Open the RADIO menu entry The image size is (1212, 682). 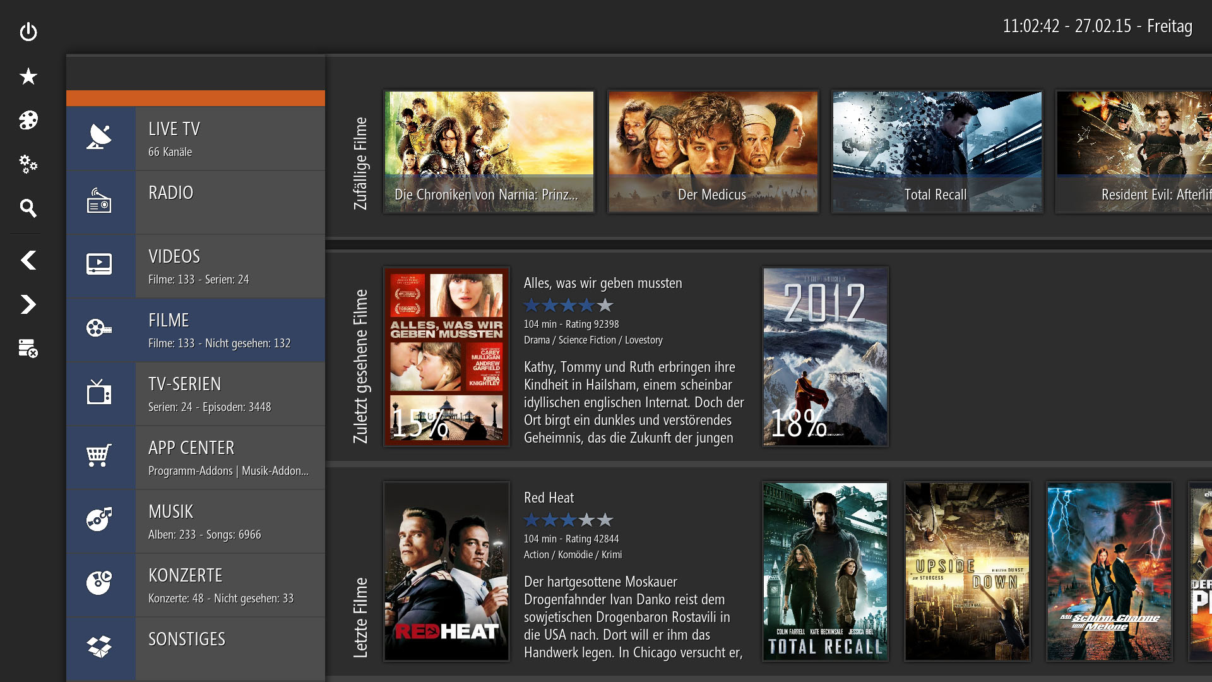click(x=196, y=202)
